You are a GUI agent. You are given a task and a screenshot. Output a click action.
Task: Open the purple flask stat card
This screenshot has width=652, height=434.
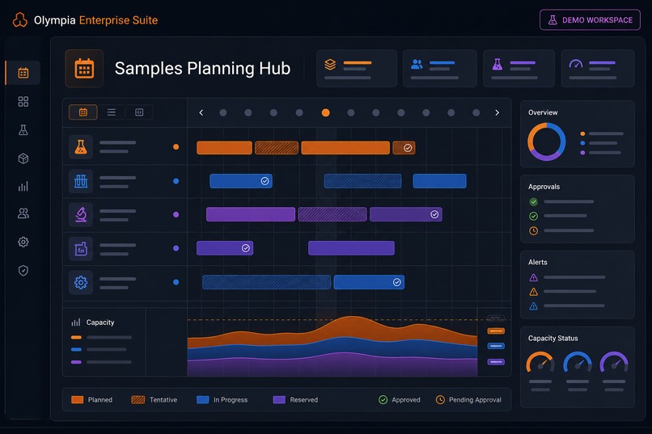click(519, 69)
